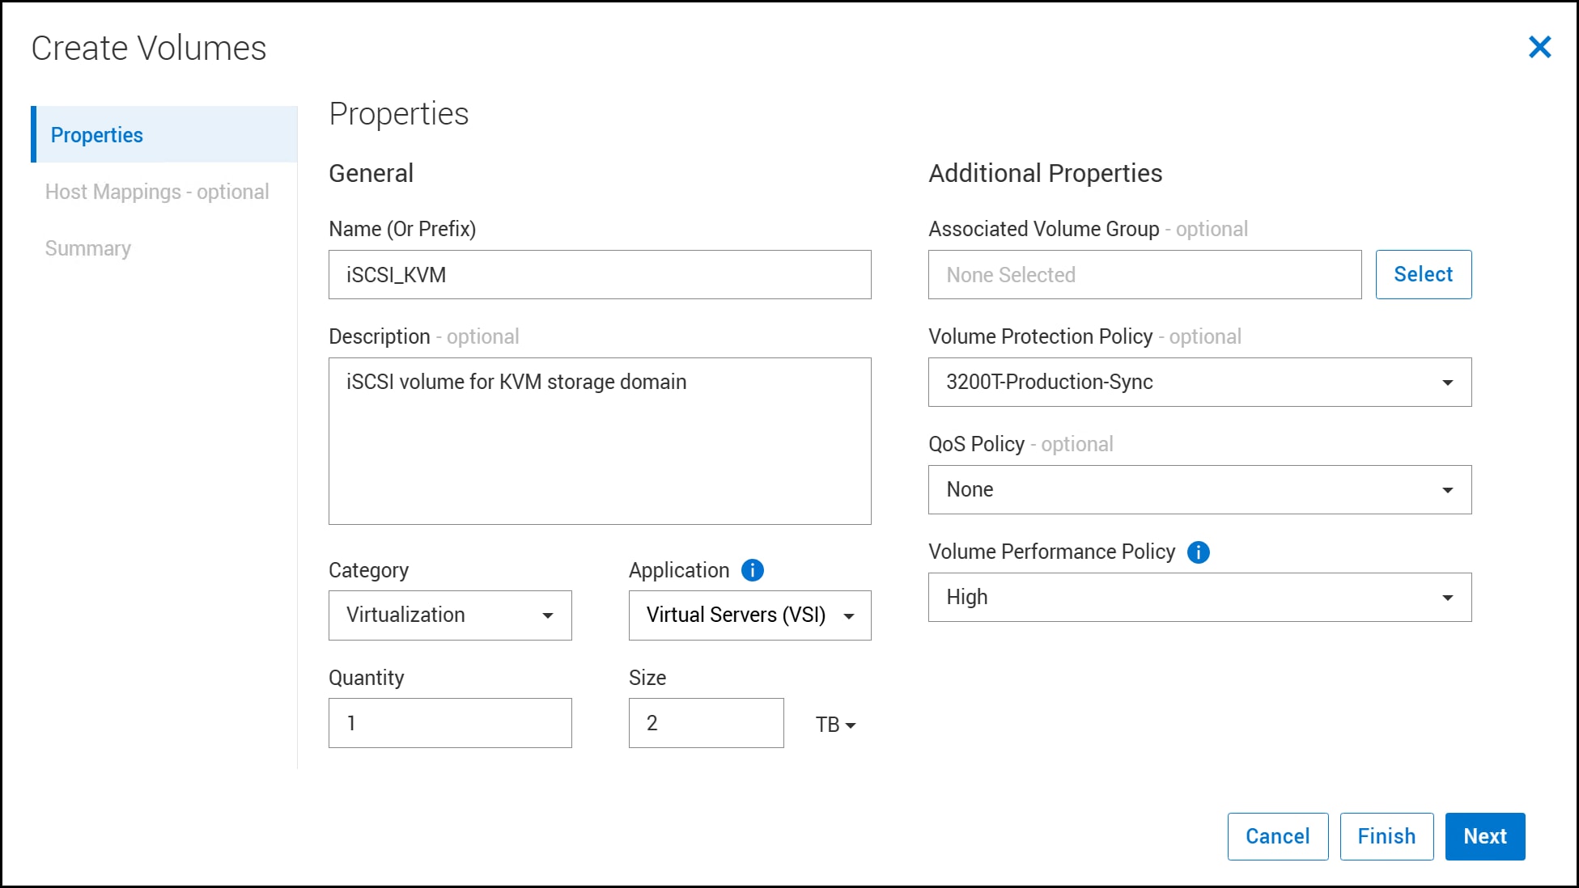Click the Additional Properties heading
Viewport: 1579px width, 888px height.
click(1045, 173)
